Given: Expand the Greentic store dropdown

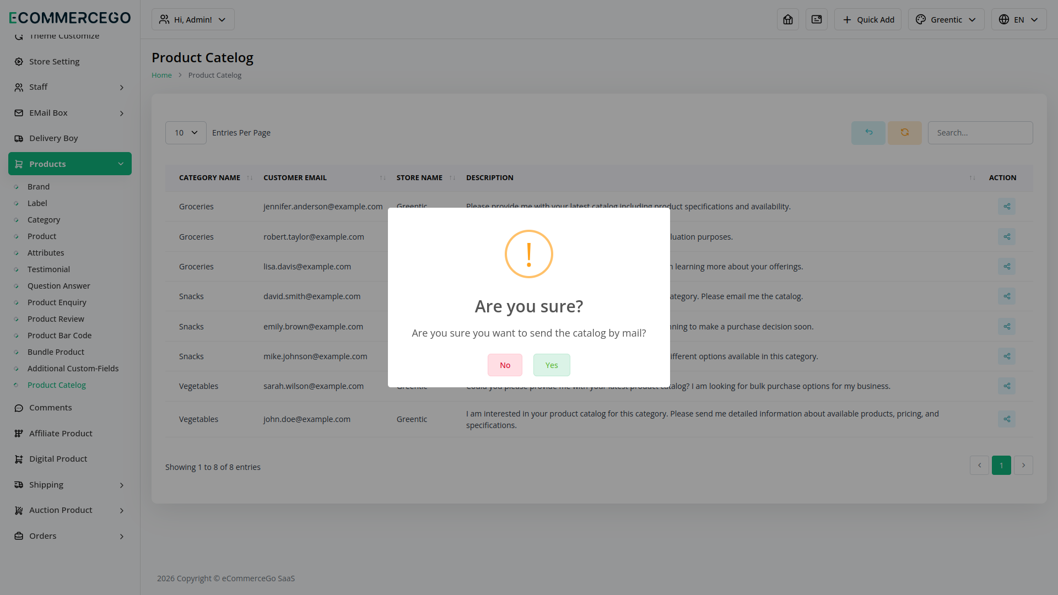Looking at the screenshot, I should pyautogui.click(x=946, y=19).
